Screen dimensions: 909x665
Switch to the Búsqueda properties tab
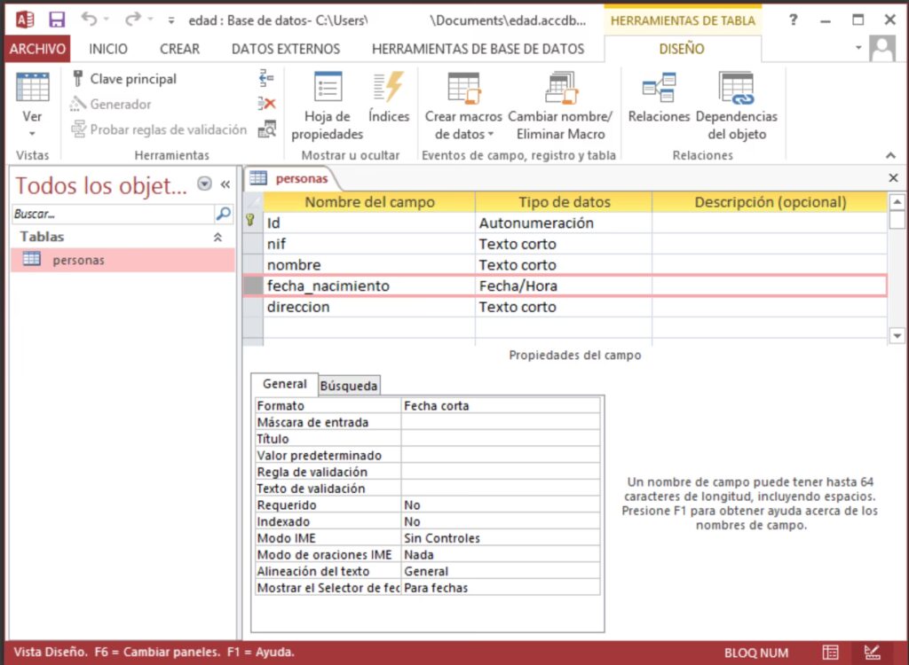click(x=349, y=385)
